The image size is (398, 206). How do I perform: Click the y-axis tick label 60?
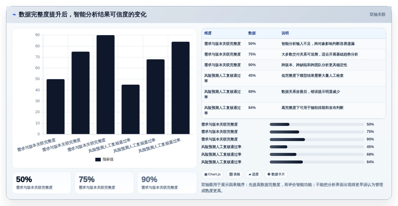pyautogui.click(x=37, y=68)
